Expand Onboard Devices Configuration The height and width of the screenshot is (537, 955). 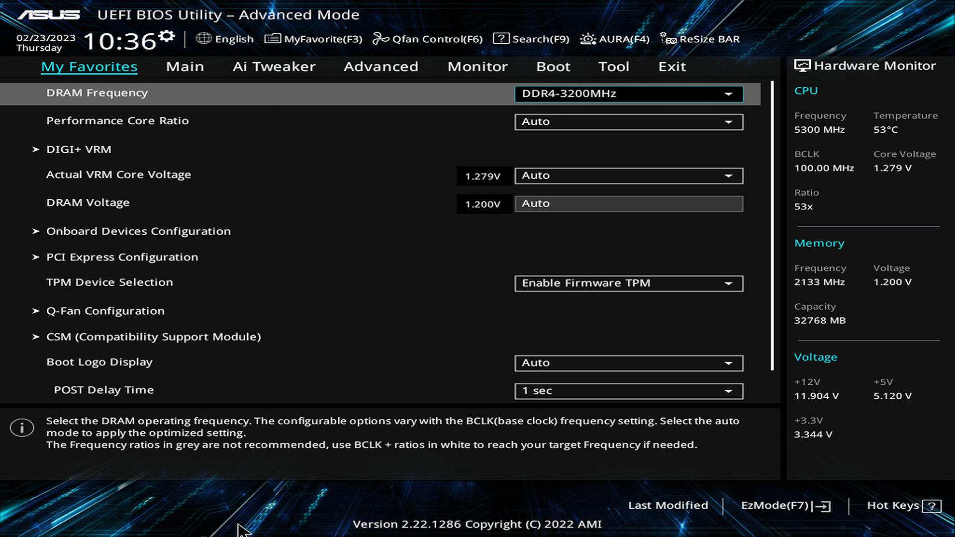(138, 231)
